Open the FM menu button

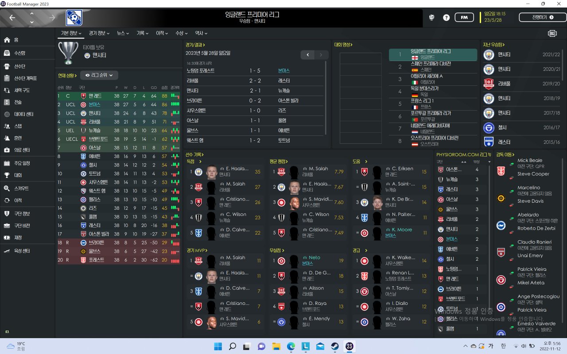coord(464,17)
